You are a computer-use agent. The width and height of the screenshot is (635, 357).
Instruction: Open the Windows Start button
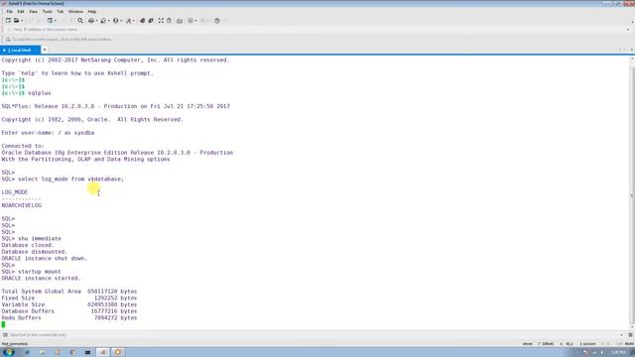click(8, 352)
